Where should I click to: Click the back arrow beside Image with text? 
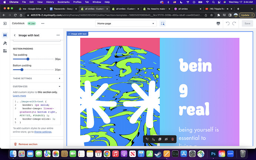[14, 35]
